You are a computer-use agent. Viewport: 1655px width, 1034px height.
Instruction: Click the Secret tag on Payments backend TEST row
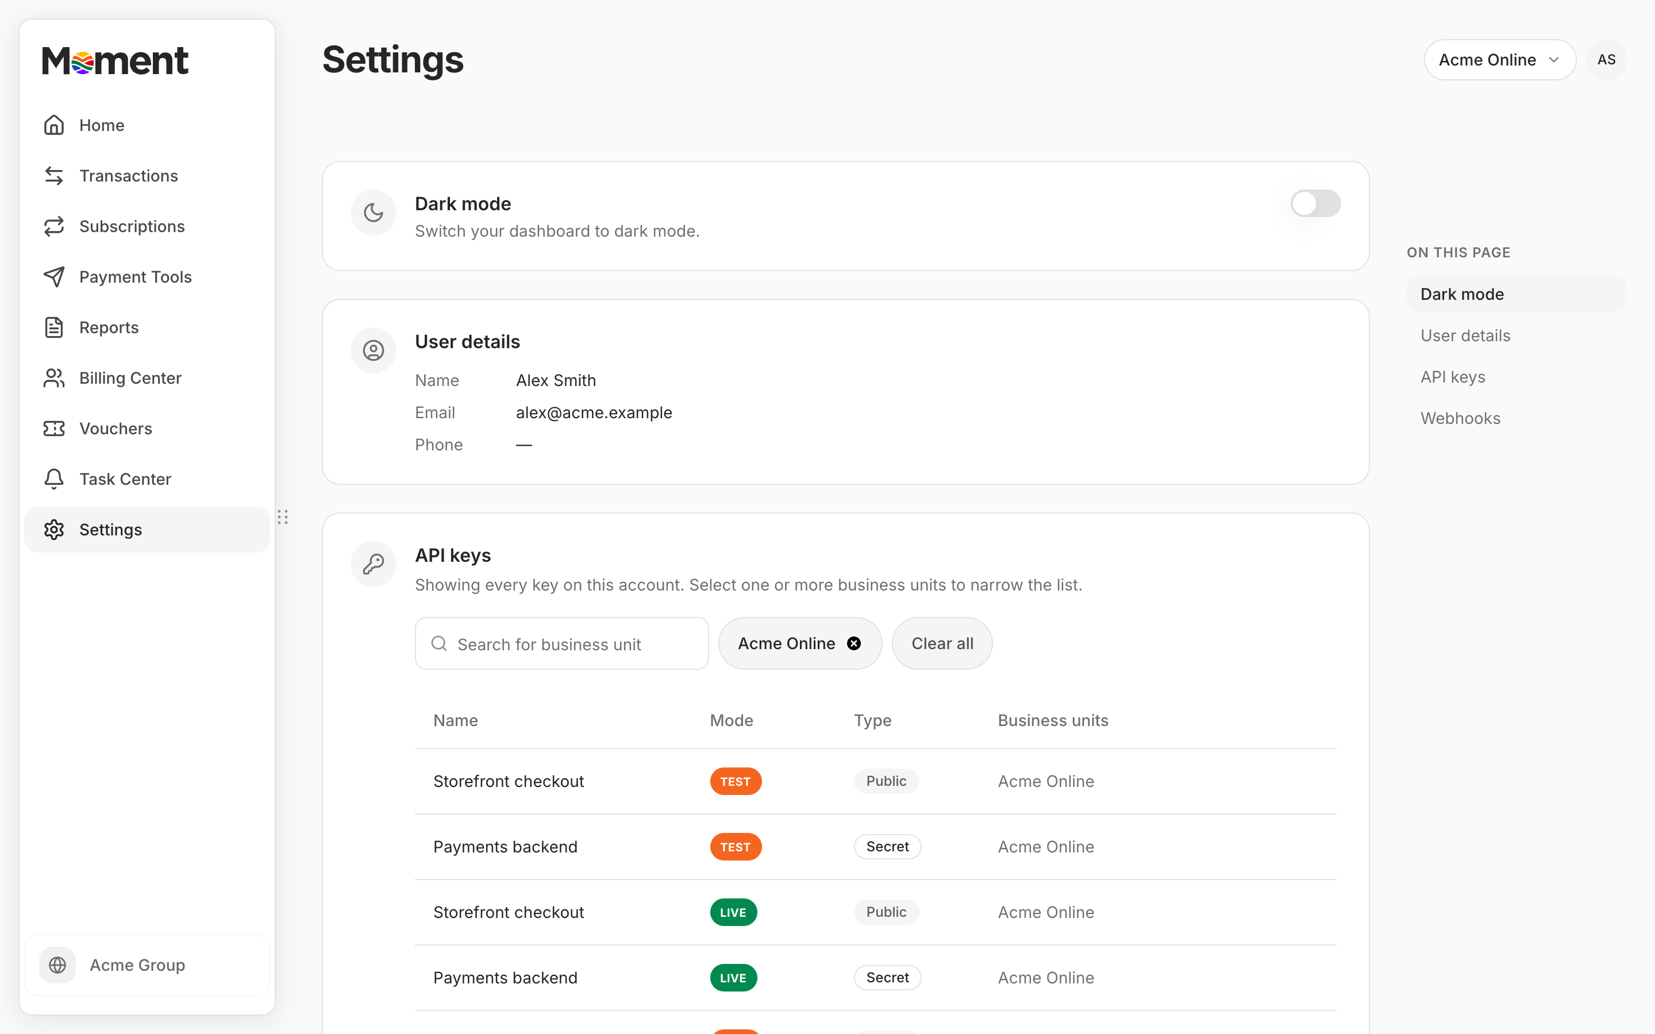pyautogui.click(x=887, y=847)
